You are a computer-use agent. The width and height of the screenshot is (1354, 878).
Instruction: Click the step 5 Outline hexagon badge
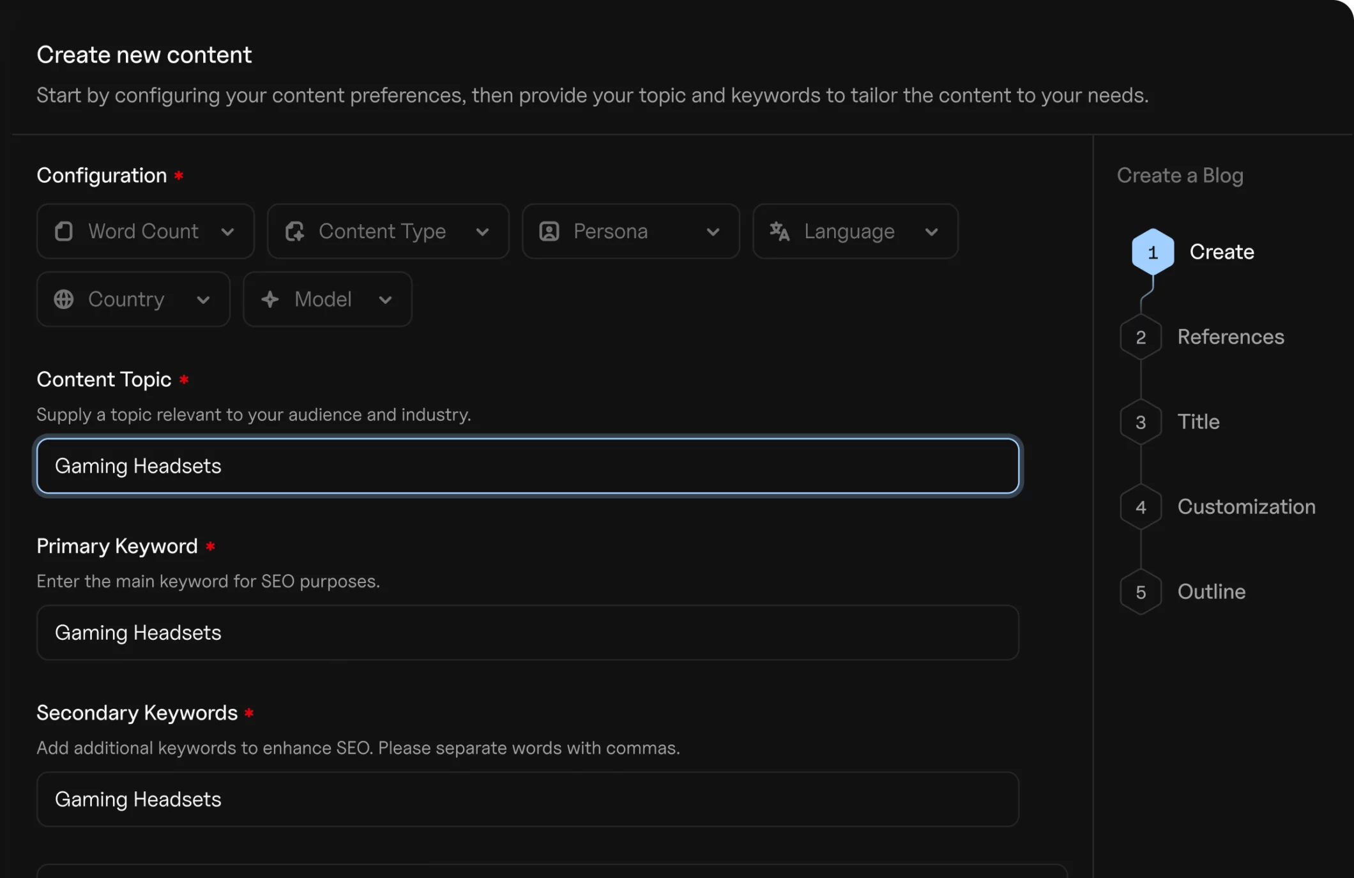tap(1141, 591)
